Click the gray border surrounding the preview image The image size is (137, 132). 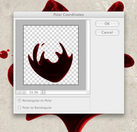(x=19, y=55)
